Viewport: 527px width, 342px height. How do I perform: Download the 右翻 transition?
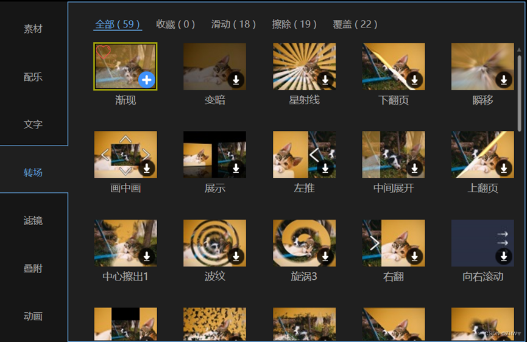(x=414, y=256)
